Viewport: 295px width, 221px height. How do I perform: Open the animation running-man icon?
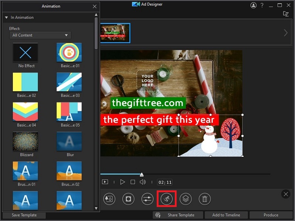tap(167, 199)
